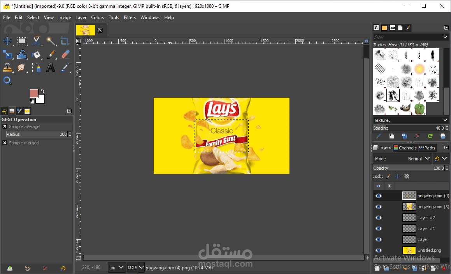The image size is (451, 274).
Task: Reset tool options to default values
Action: pos(63,268)
